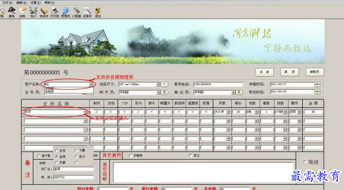This screenshot has height=190, width=344.
Task: Expand the 彩页 file name dropdown
Action: [x=85, y=112]
